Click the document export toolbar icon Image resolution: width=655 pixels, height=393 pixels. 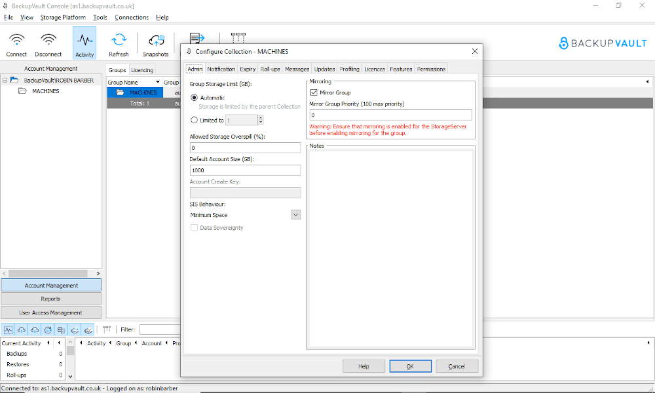pos(196,38)
